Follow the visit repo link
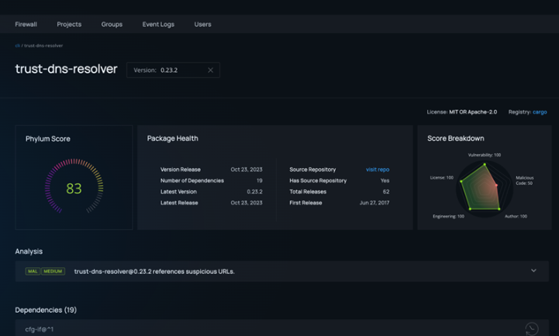This screenshot has width=559, height=336. tap(378, 170)
